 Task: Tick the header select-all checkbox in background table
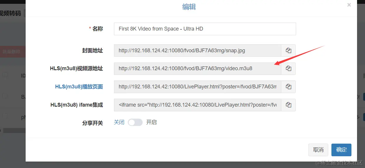5,75
